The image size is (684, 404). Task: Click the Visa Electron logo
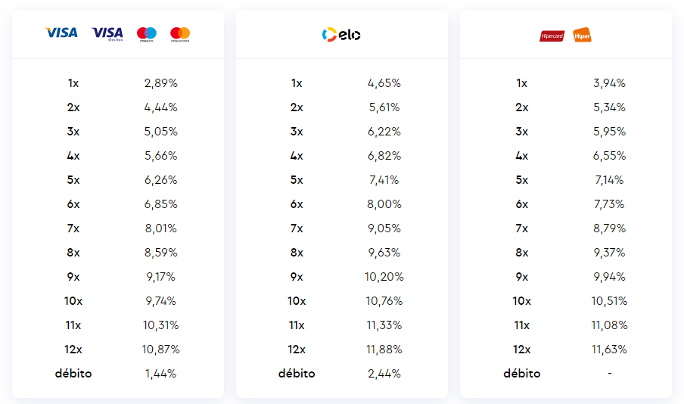107,33
